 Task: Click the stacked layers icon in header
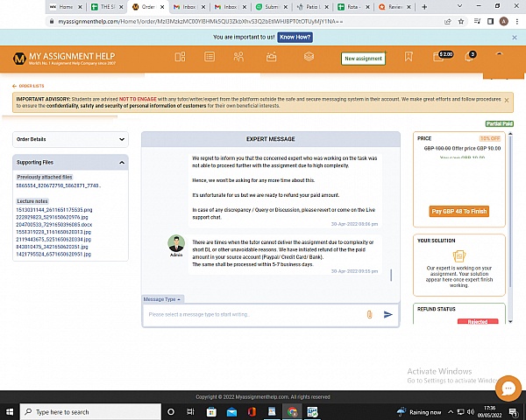pyautogui.click(x=309, y=58)
